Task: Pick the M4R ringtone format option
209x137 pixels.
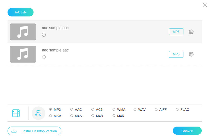Action: pos(114,116)
